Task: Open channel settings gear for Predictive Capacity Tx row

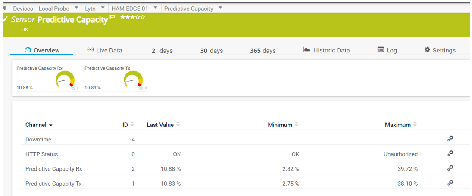Action: (x=450, y=183)
